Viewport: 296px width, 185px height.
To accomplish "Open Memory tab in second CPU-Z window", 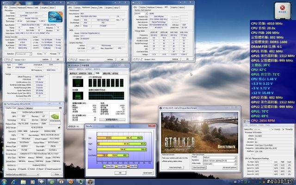I will coord(94,7).
